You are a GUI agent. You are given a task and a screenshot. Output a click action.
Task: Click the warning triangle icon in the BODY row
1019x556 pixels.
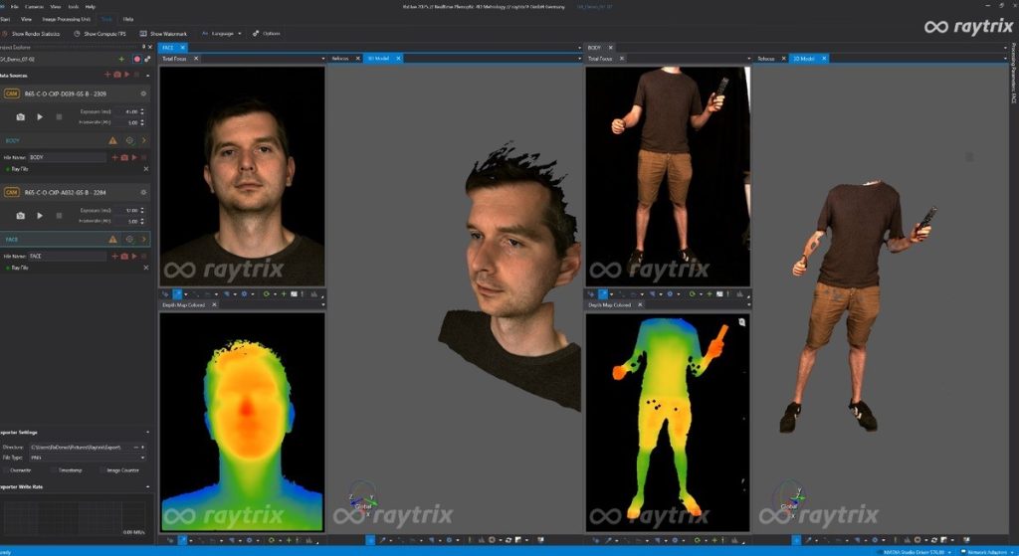tap(113, 141)
